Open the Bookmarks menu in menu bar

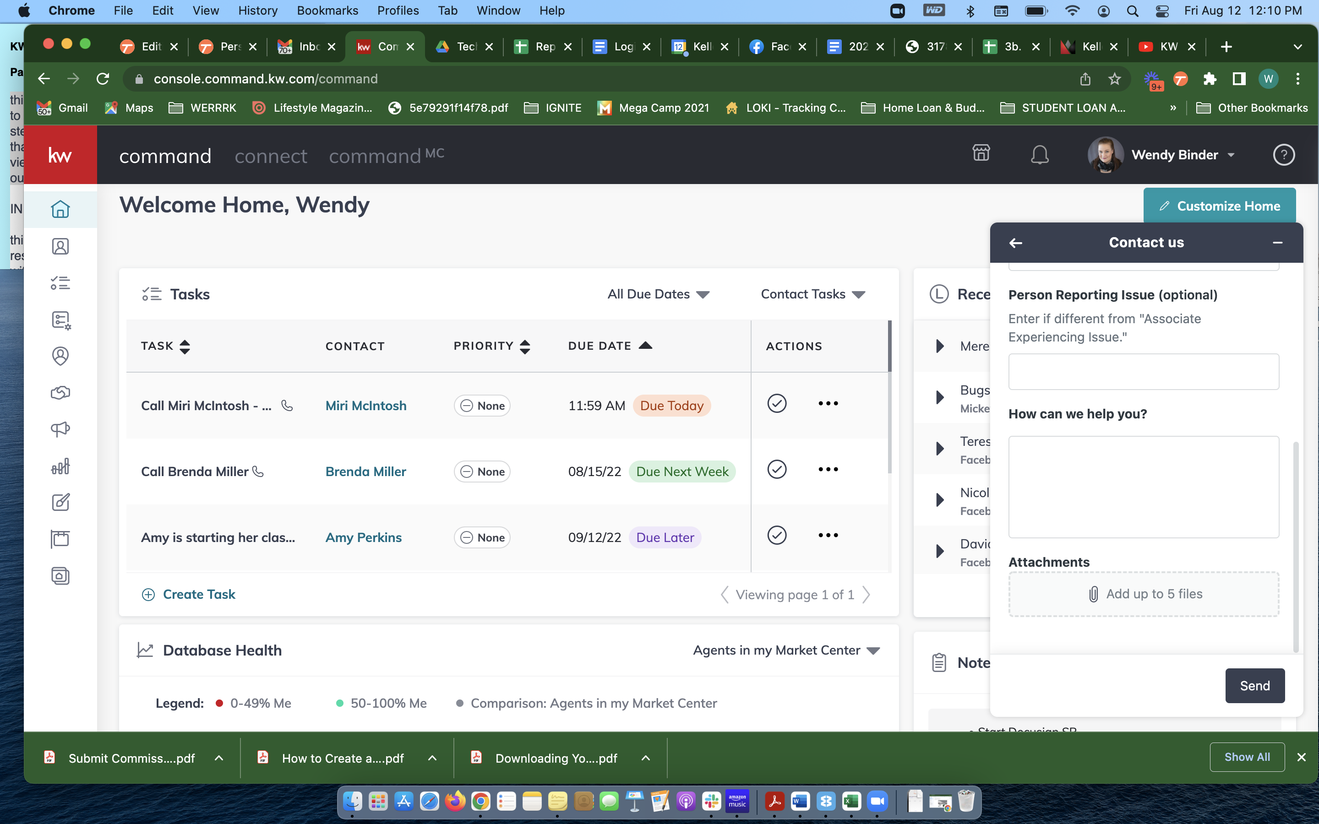(x=327, y=11)
